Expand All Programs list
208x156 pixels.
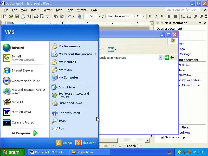pos(25,133)
